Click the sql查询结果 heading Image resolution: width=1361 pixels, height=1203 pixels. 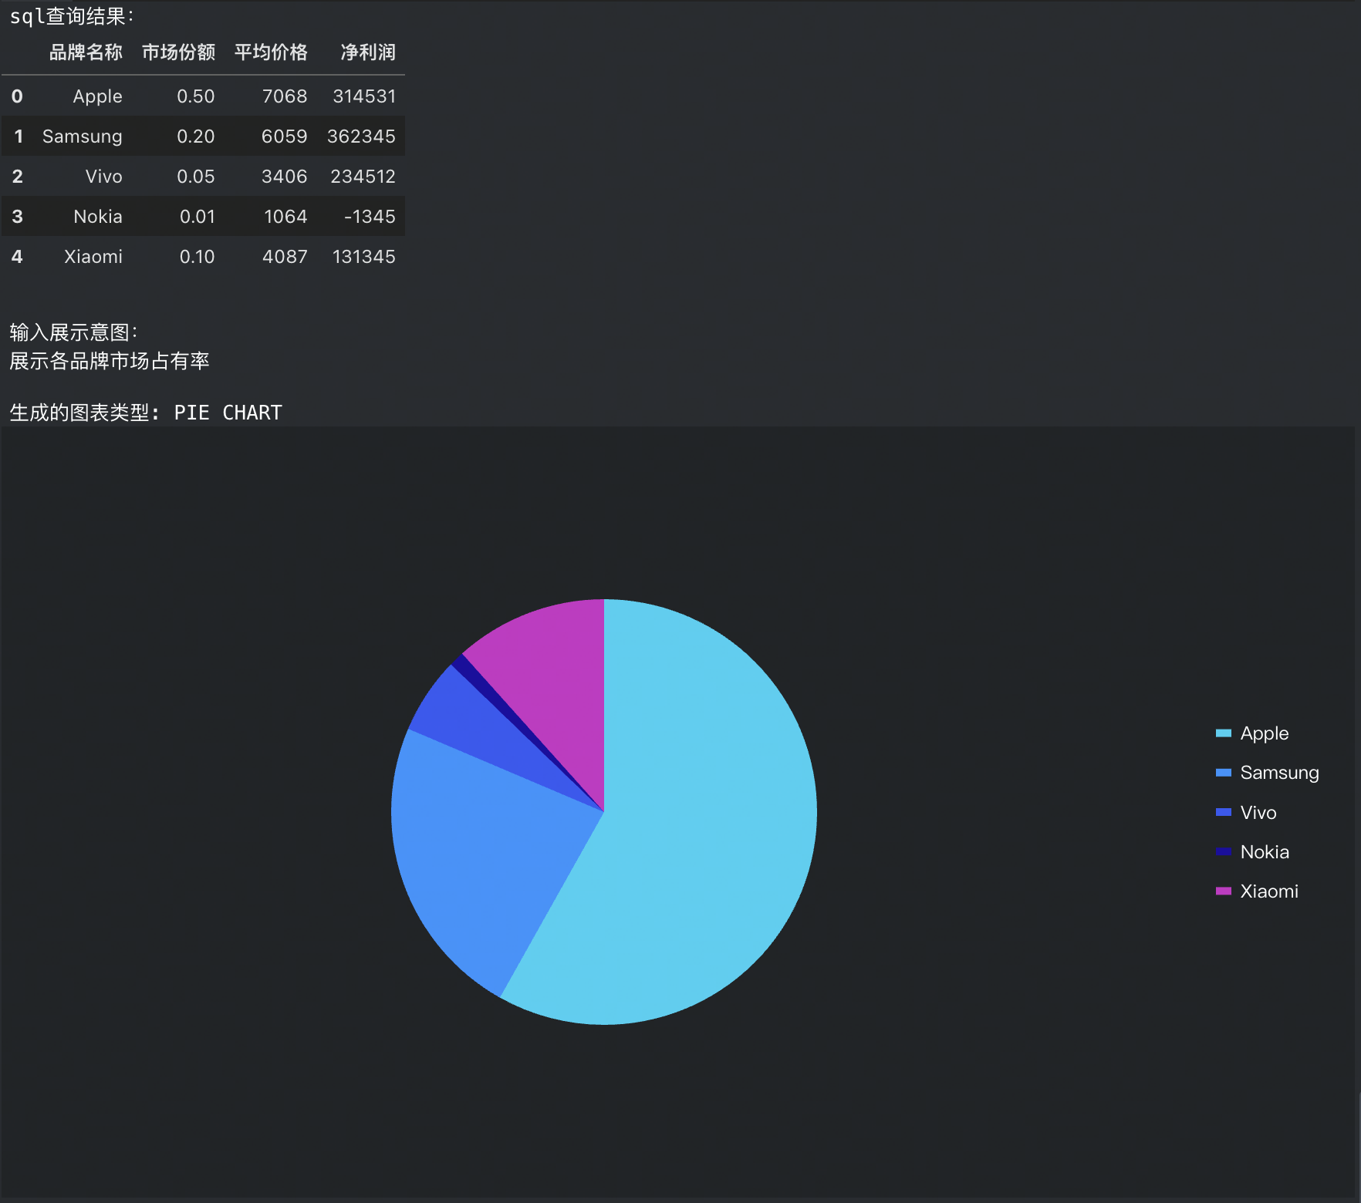pyautogui.click(x=71, y=16)
